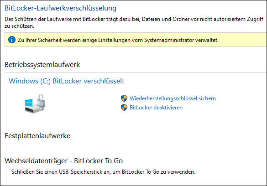Click the USB-Speicherstick hint text
267x186 pixels.
pyautogui.click(x=103, y=172)
